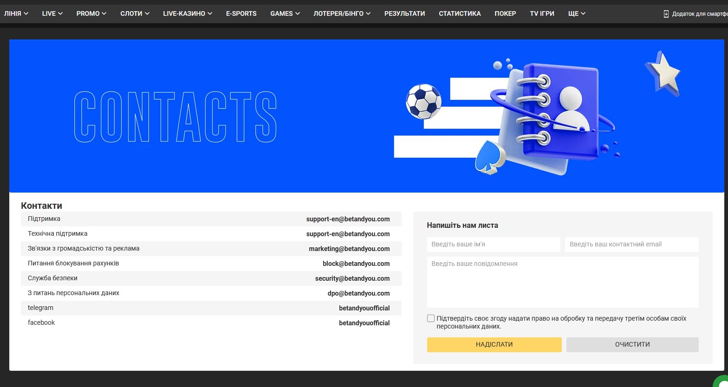
Task: Click marketing@betandyou.com email address
Action: point(349,249)
